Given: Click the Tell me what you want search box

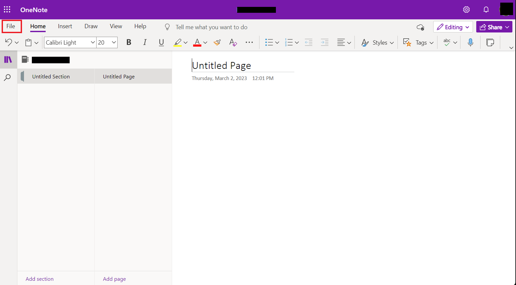Looking at the screenshot, I should point(212,27).
